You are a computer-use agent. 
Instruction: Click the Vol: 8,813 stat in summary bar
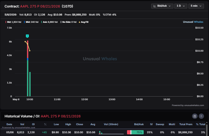(x=25, y=15)
